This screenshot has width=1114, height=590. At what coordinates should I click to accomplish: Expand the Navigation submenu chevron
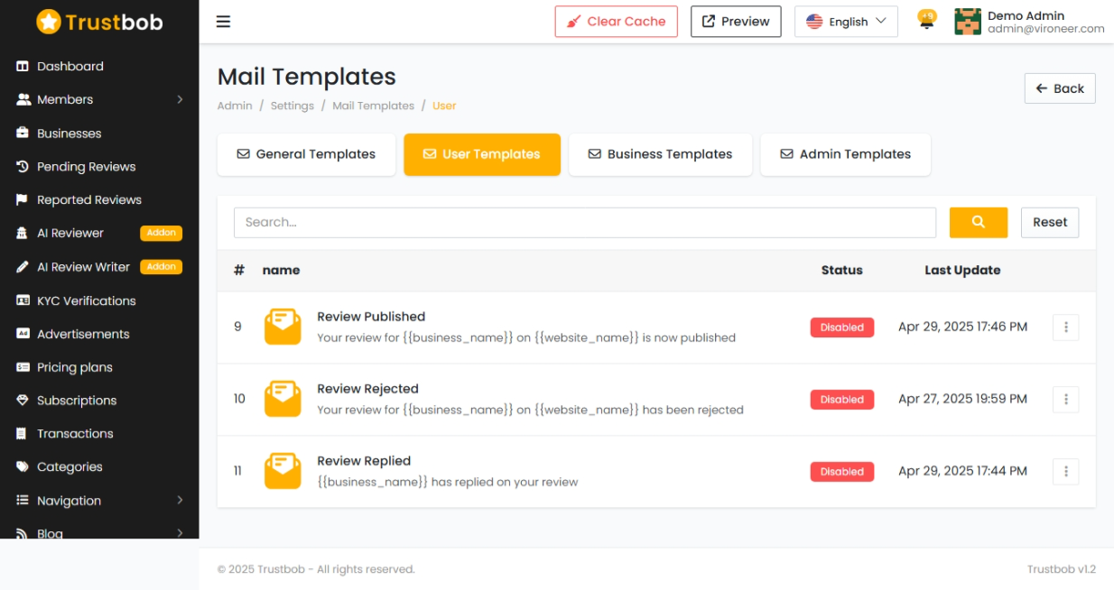click(180, 501)
